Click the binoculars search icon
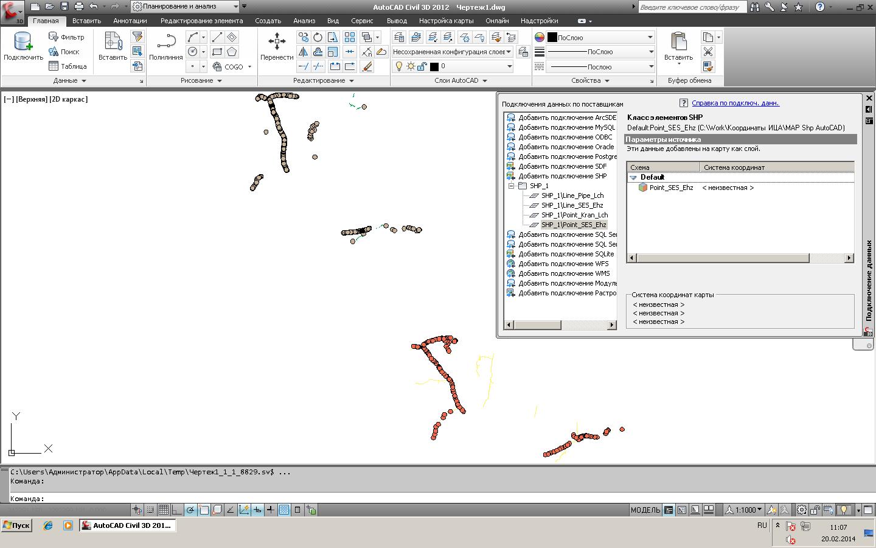The image size is (876, 548). coord(755,7)
